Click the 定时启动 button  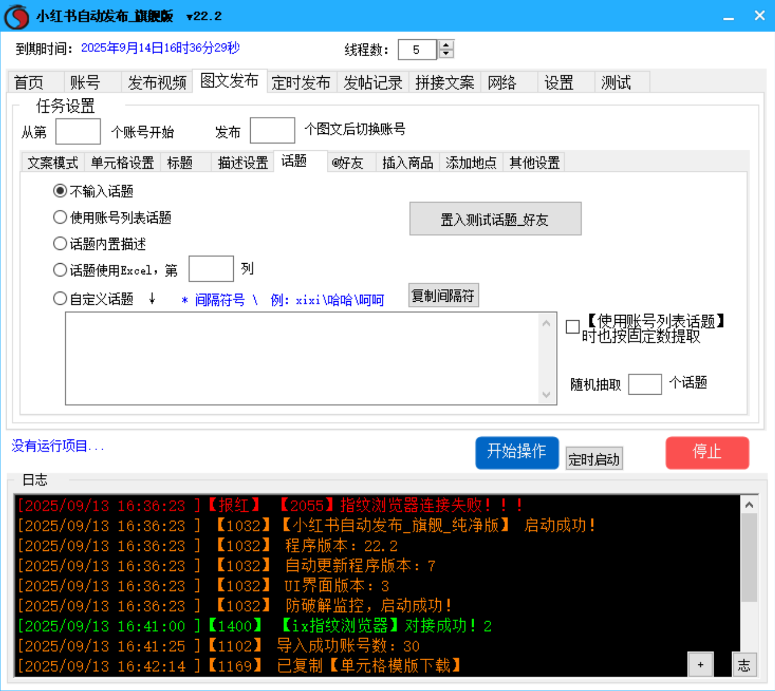pos(594,458)
